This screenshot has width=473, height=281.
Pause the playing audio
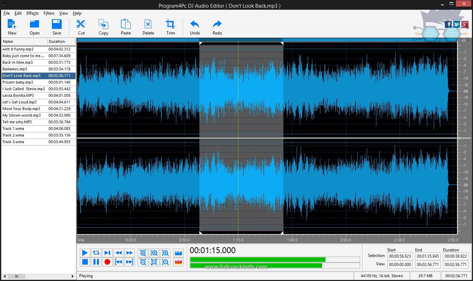96,262
